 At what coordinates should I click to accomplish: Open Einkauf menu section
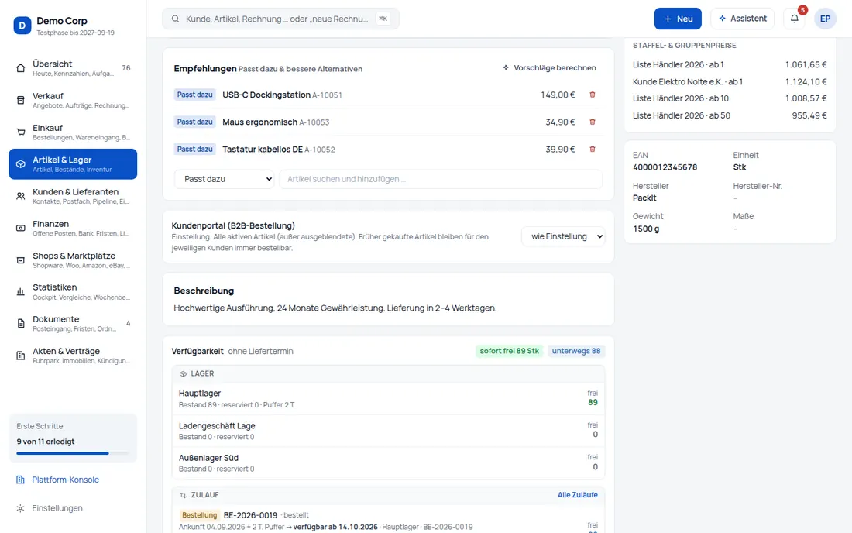(73, 132)
